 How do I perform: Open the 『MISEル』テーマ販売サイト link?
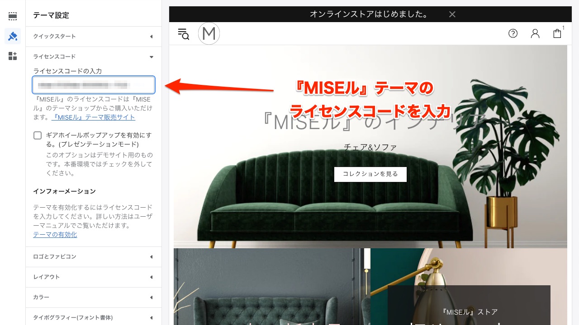(93, 117)
